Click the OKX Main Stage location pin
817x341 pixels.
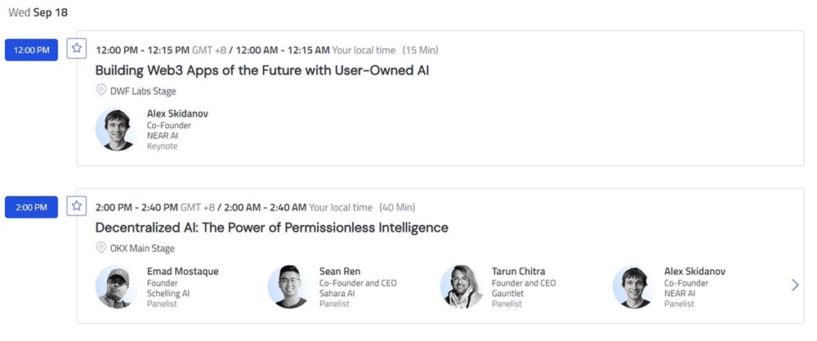coord(101,248)
